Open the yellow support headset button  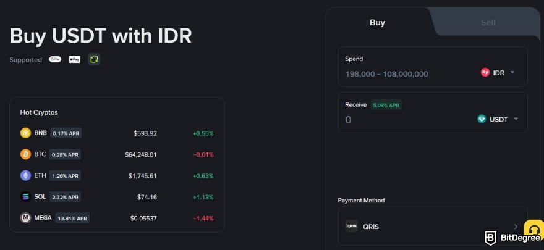(534, 229)
